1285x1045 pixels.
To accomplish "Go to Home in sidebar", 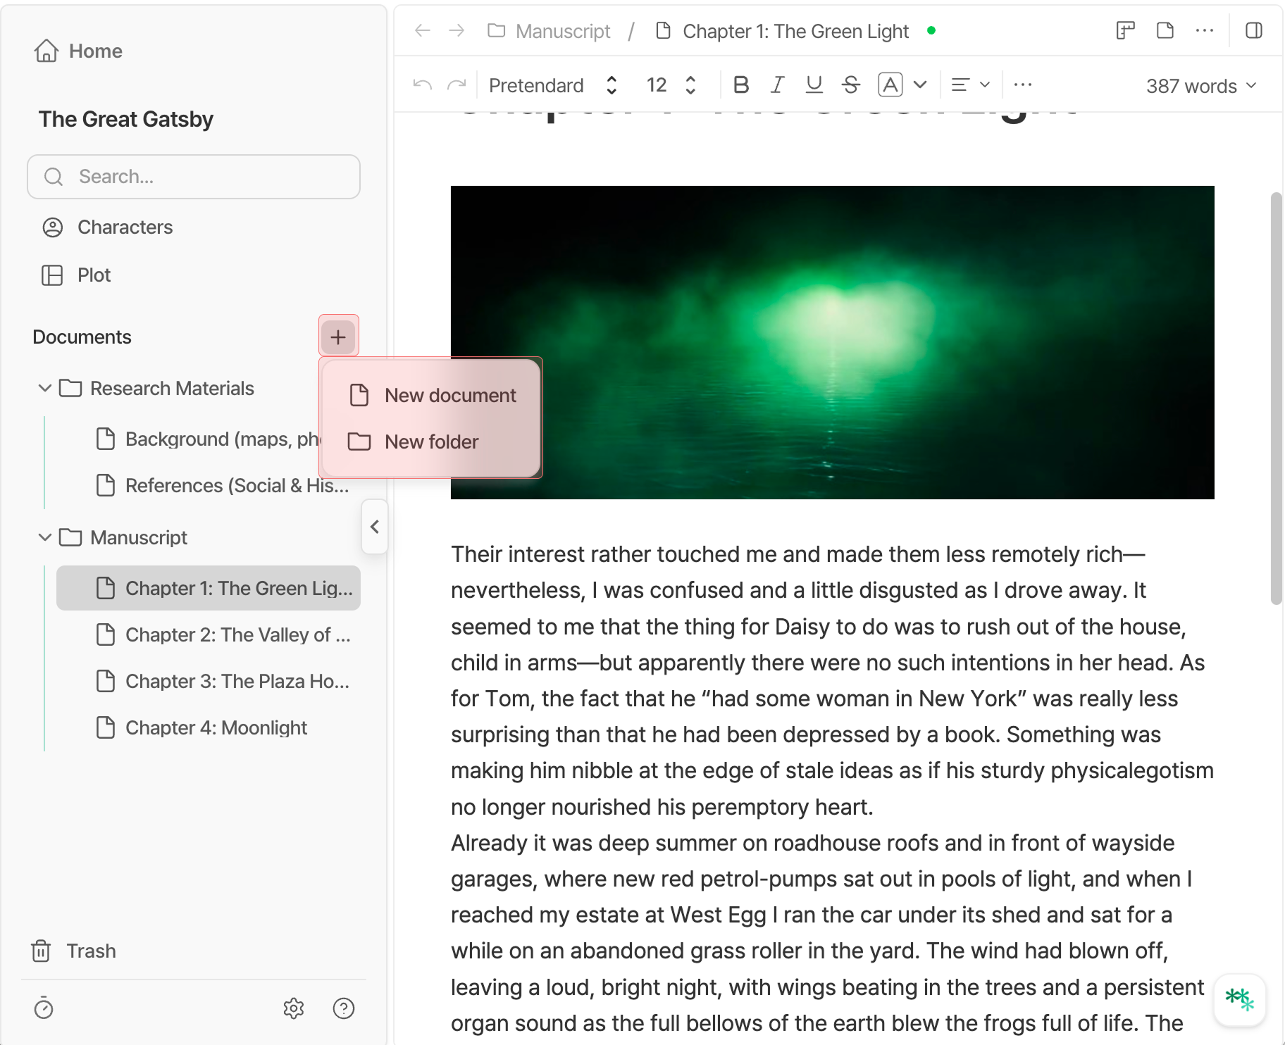I will (78, 51).
